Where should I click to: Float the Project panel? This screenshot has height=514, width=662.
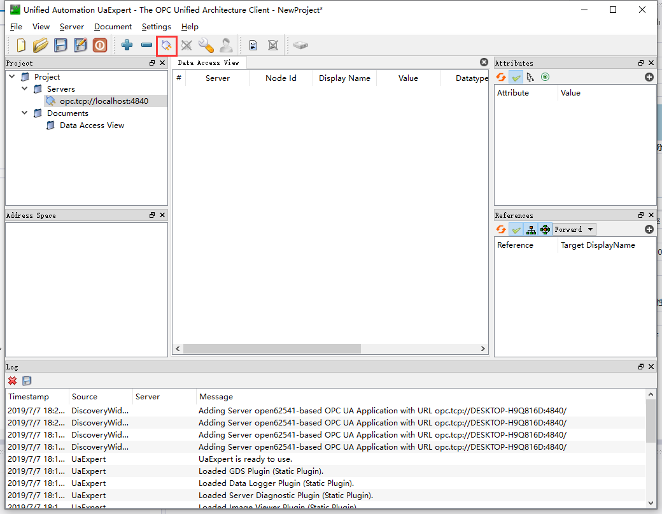click(152, 63)
